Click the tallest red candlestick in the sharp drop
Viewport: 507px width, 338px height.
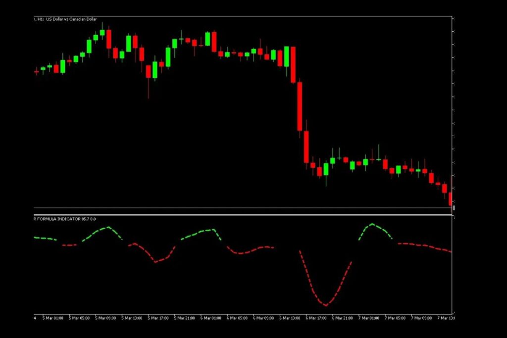coord(300,106)
